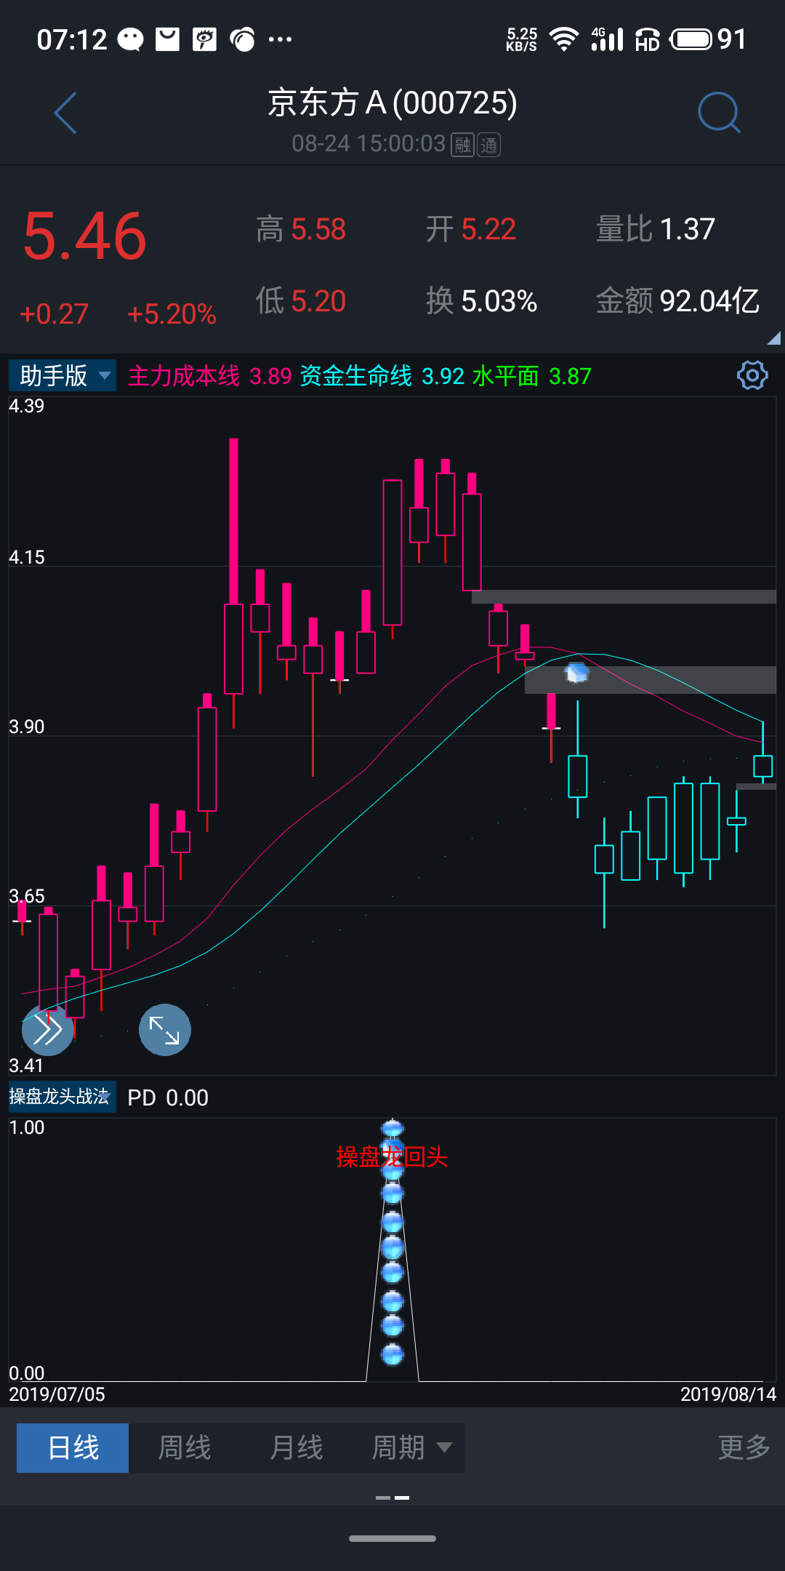This screenshot has width=785, height=1571.
Task: Select the 月线 monthly chart tab
Action: [296, 1447]
